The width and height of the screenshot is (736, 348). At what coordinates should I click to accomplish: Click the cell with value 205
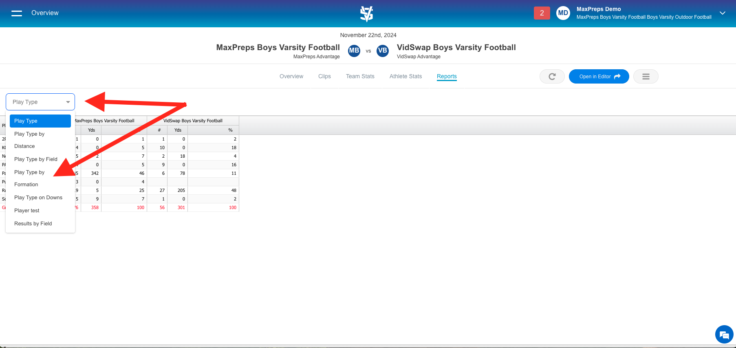(x=178, y=190)
